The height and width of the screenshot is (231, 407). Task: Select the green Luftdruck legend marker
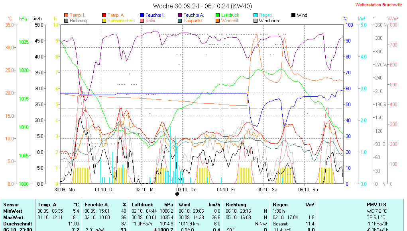pyautogui.click(x=218, y=15)
